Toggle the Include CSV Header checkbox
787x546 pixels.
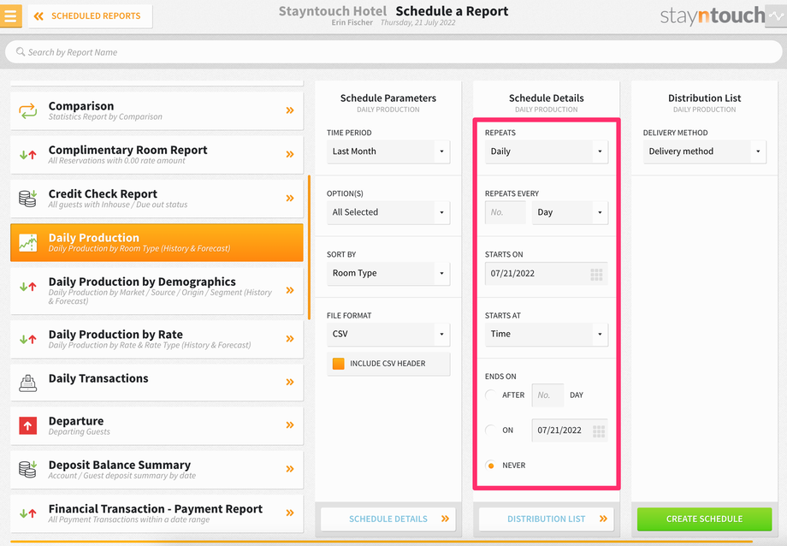(338, 364)
